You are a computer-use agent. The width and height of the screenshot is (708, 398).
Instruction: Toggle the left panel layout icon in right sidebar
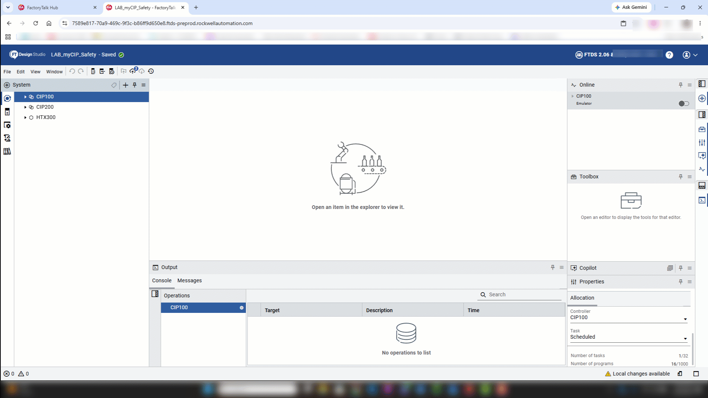pos(702,84)
